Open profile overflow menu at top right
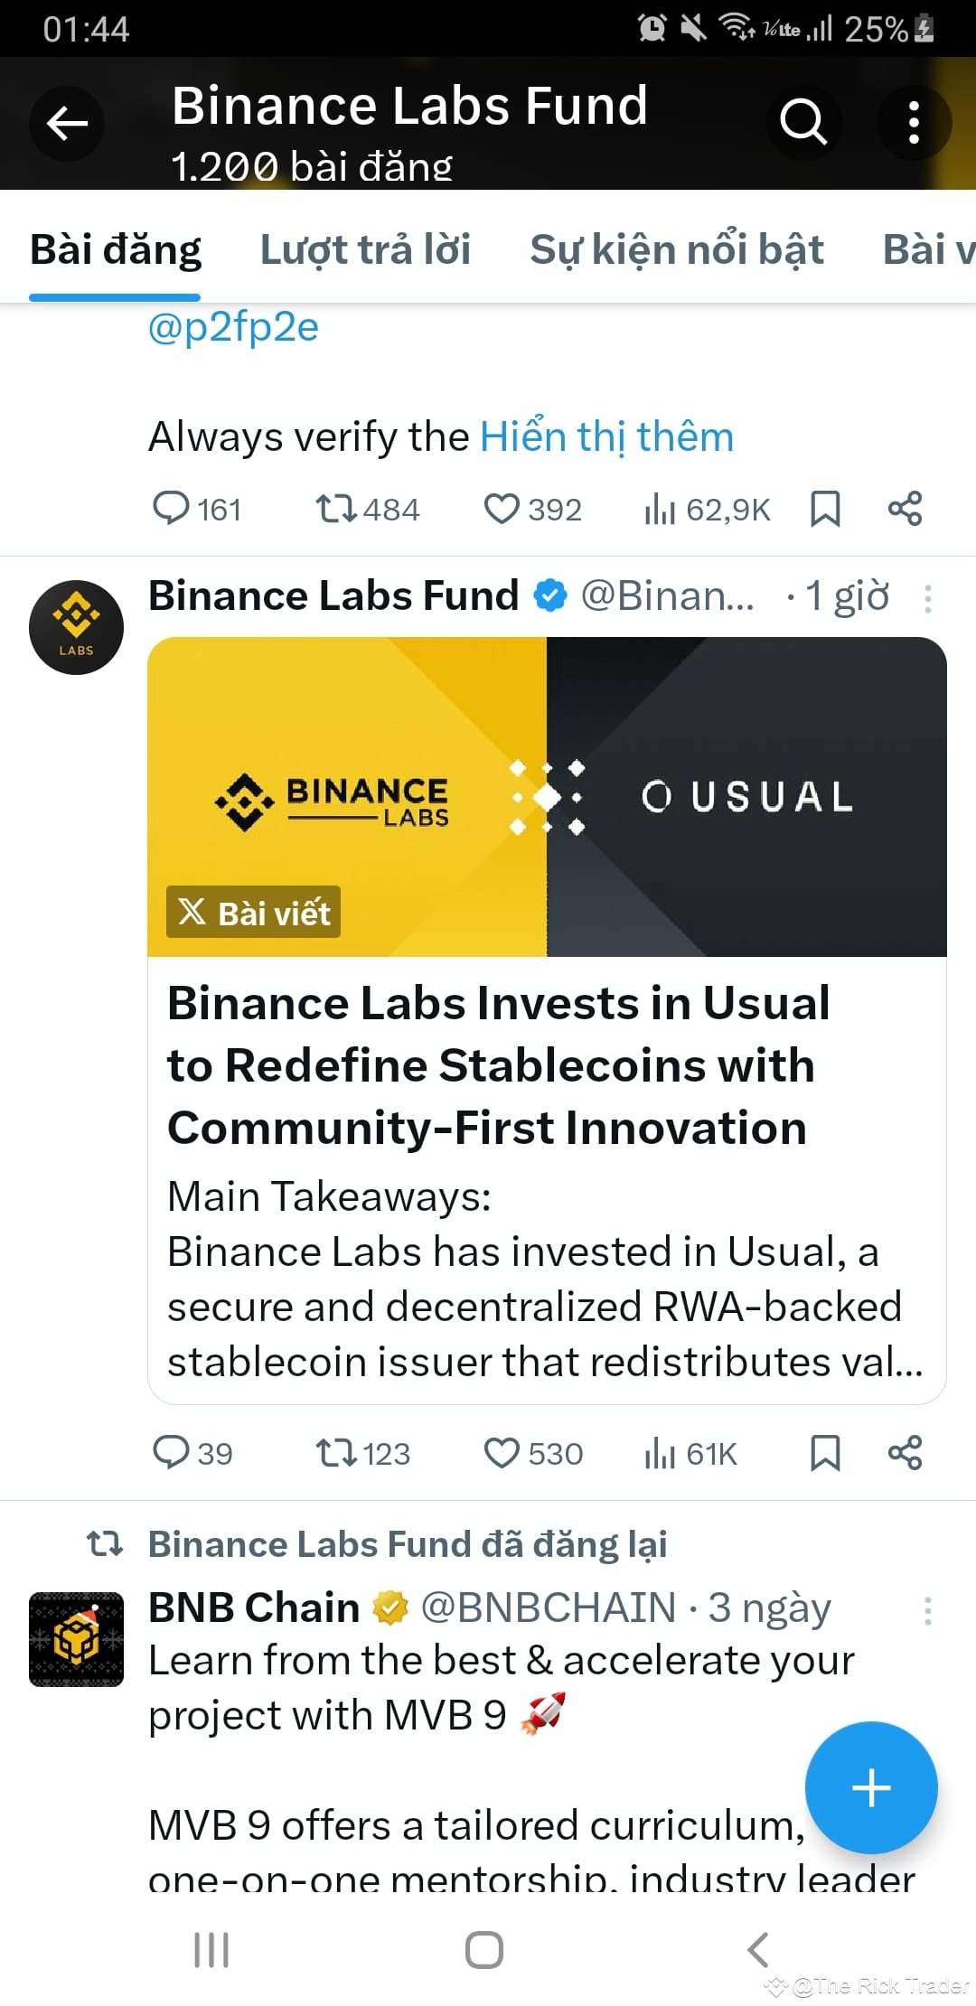Viewport: 976px width, 2006px height. pos(915,124)
